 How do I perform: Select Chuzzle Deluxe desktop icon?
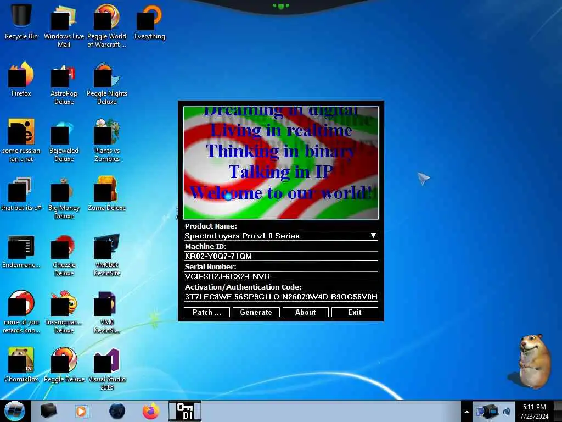click(64, 255)
